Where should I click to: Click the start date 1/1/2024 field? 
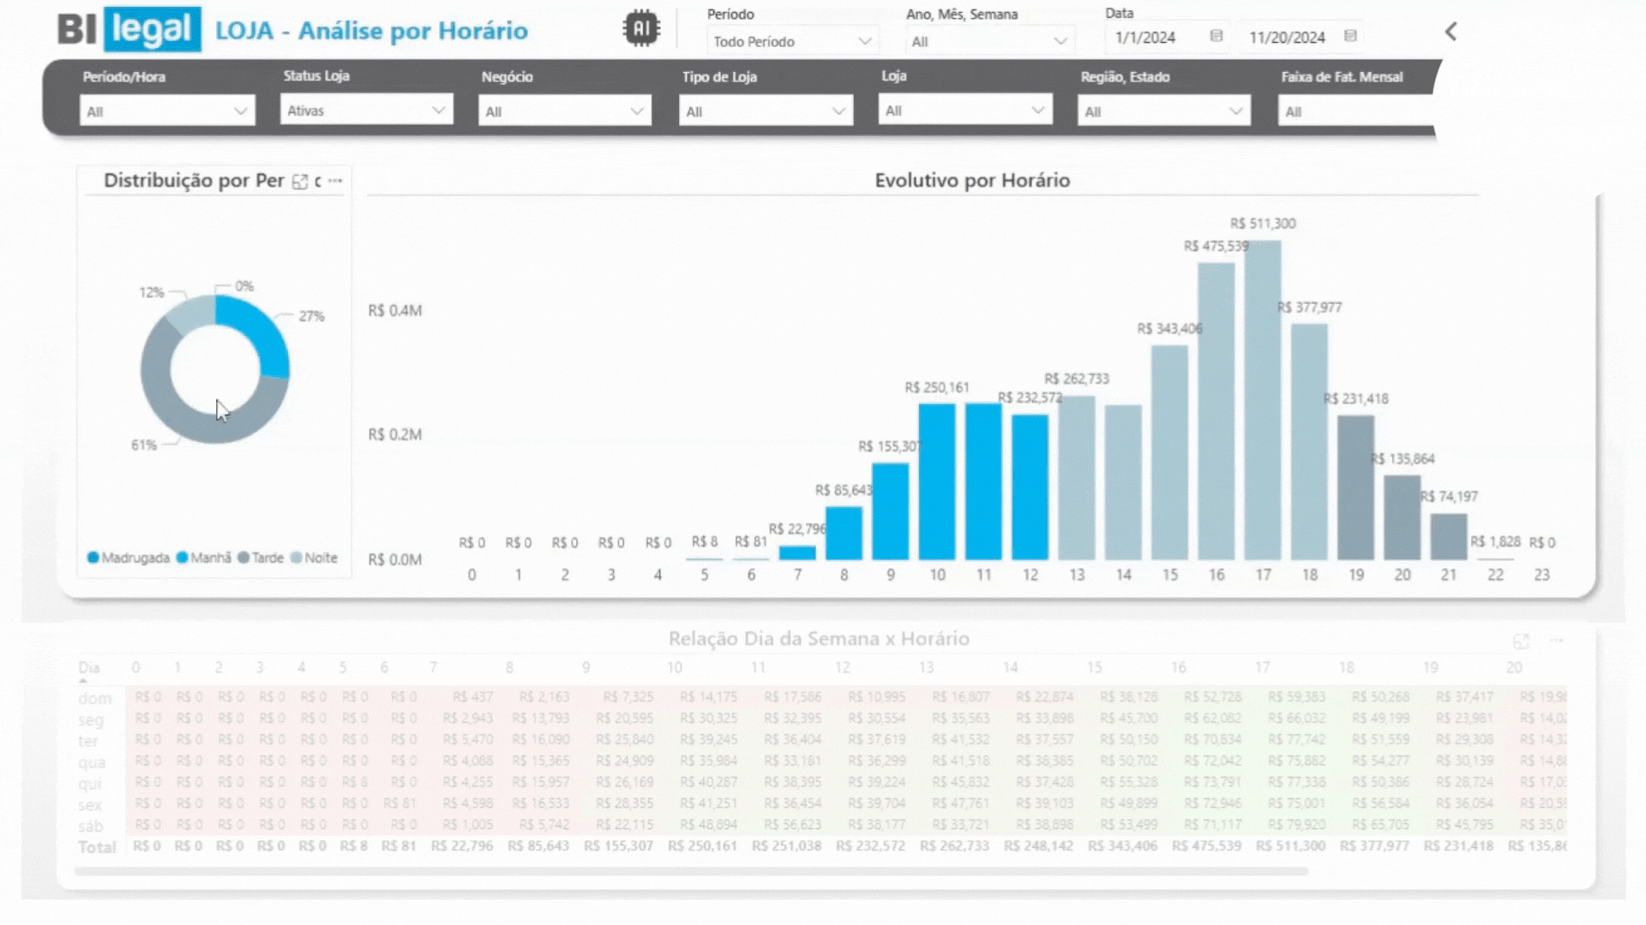pos(1145,38)
